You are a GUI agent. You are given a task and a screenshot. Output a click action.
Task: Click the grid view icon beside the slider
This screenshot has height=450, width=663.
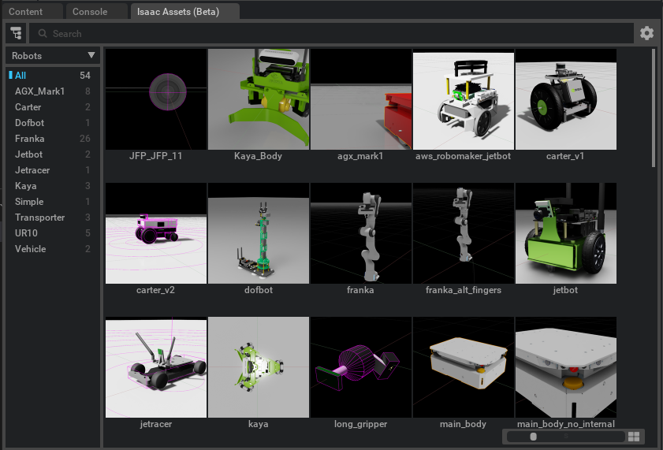(635, 437)
